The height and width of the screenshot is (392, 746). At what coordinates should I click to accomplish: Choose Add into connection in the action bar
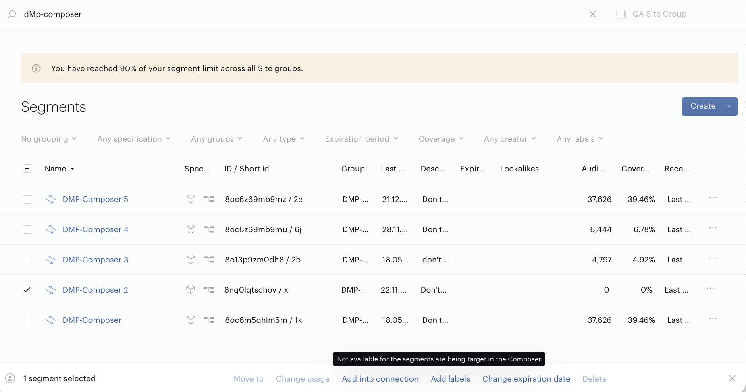pos(380,379)
